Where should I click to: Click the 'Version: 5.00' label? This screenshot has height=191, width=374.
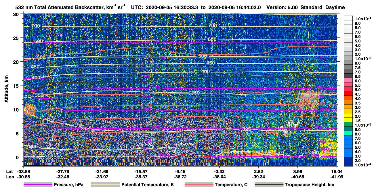click(x=282, y=7)
